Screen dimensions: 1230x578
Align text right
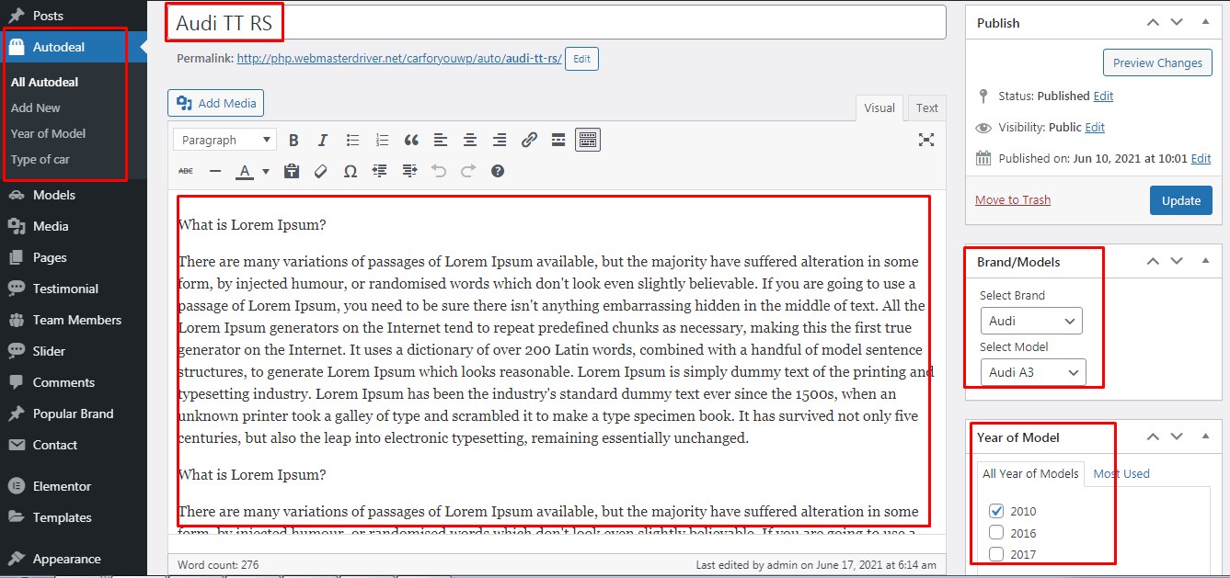tap(500, 140)
